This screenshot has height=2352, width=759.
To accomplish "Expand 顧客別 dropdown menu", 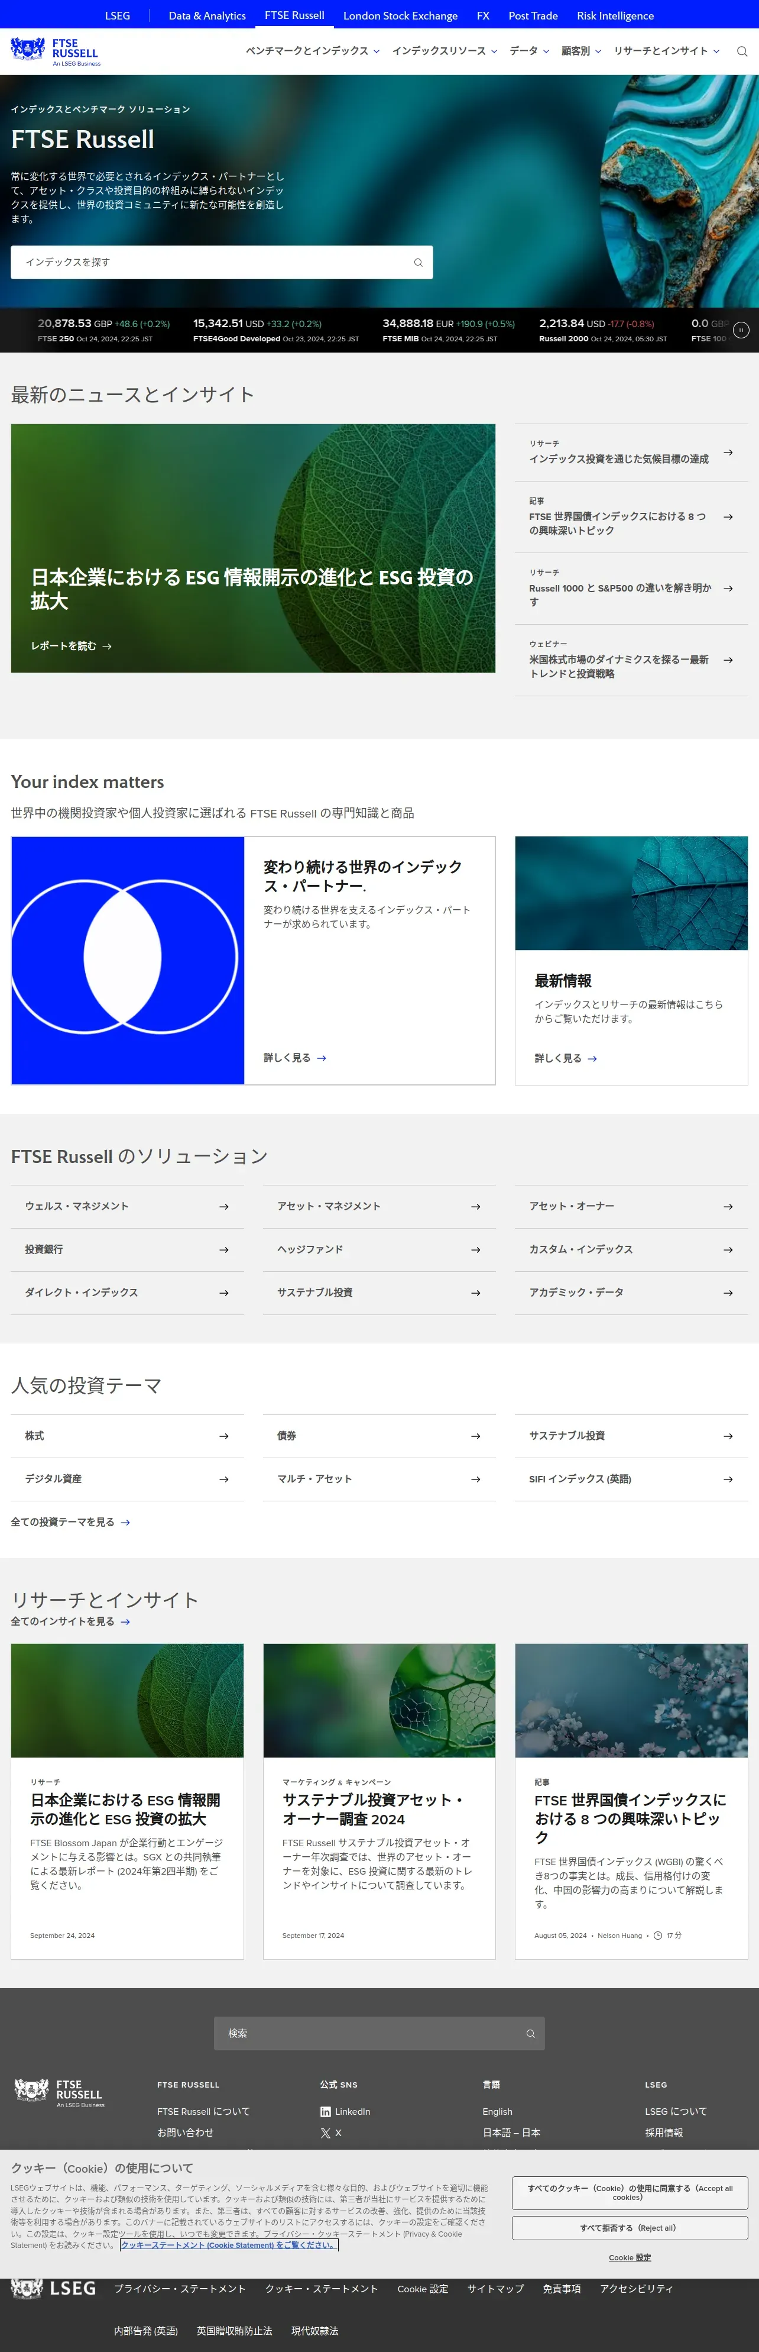I will click(581, 51).
